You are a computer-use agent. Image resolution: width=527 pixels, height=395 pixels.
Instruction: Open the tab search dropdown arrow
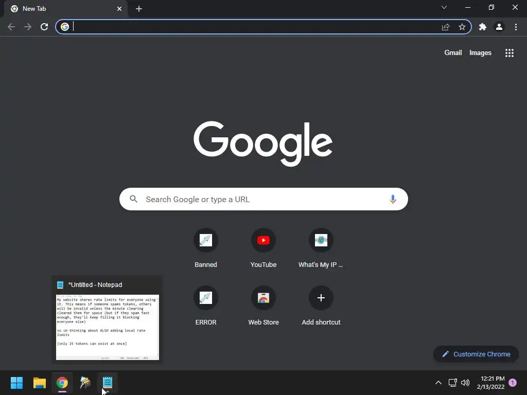tap(444, 7)
